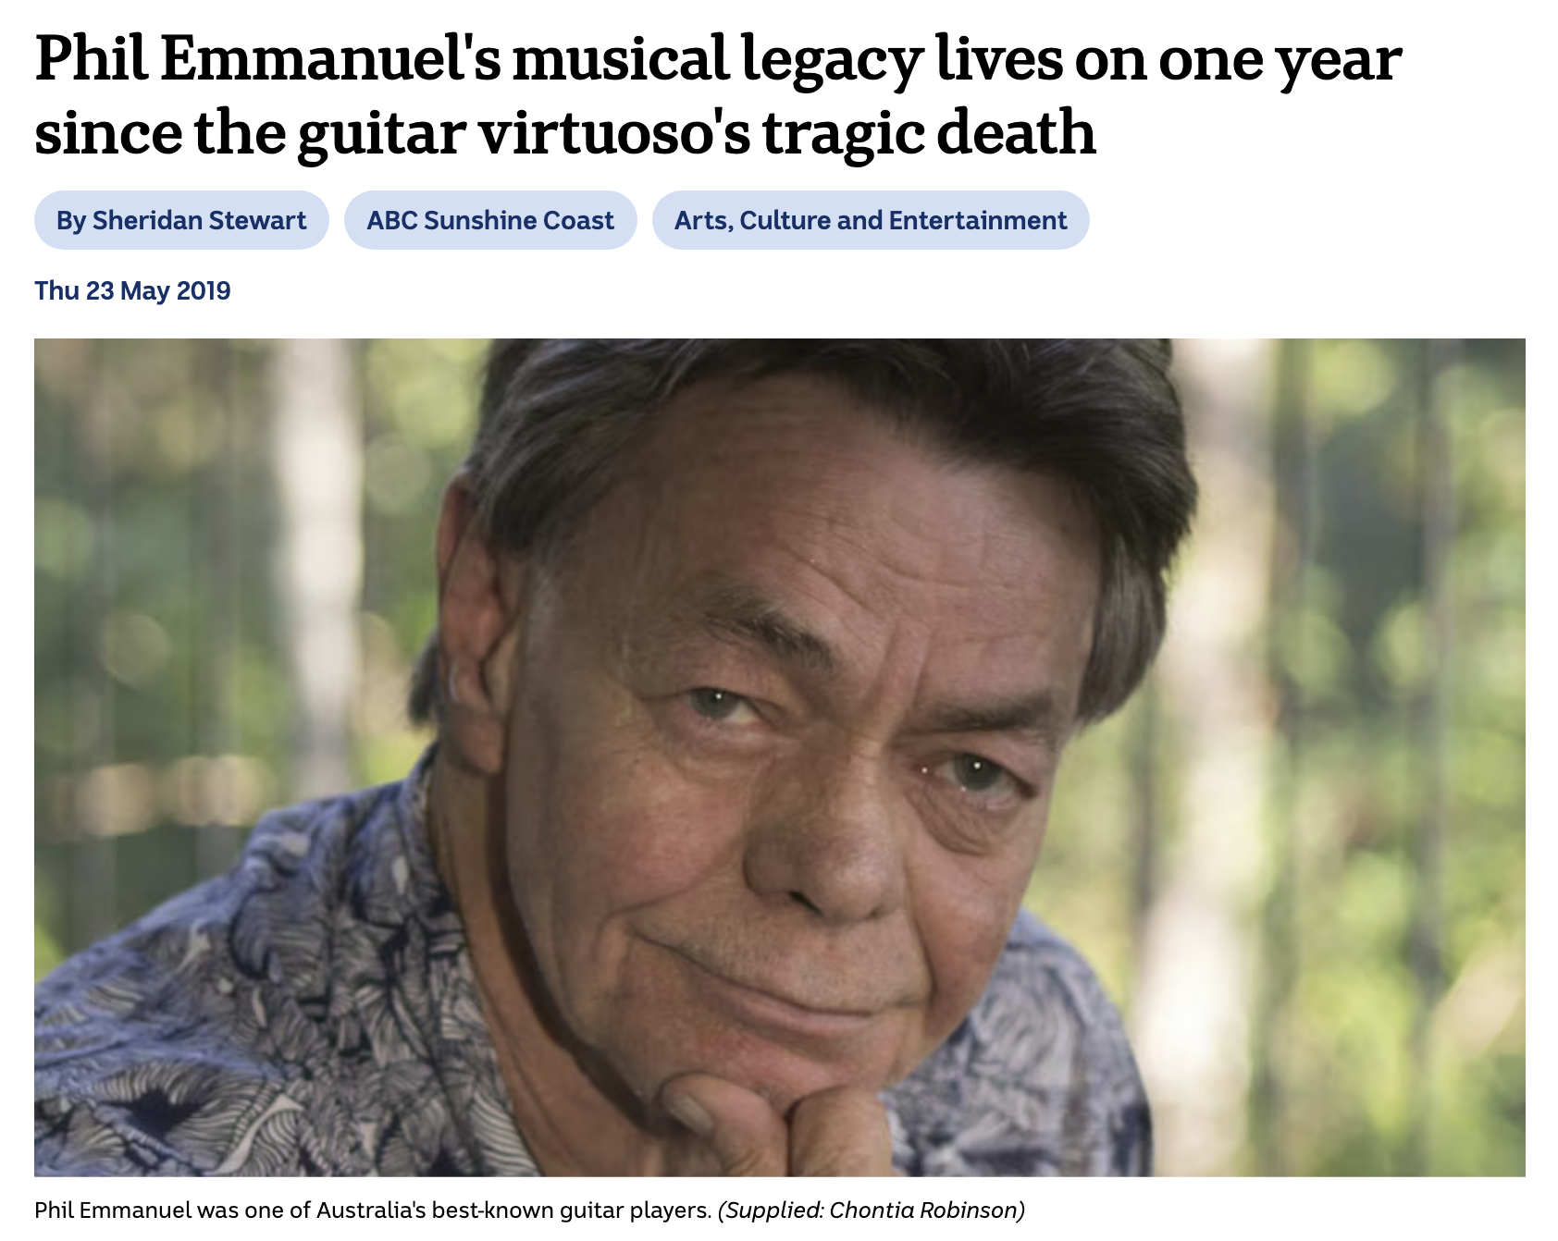Image resolution: width=1558 pixels, height=1241 pixels.
Task: Click the photo caption about Phil Emmanuel
Action: coord(372,1210)
